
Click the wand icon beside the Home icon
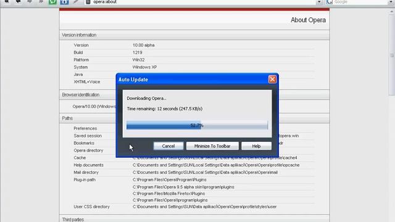pyautogui.click(x=75, y=2)
